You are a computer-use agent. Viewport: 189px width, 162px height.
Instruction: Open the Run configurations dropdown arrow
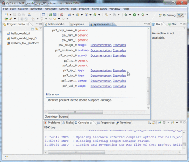click(x=139, y=15)
